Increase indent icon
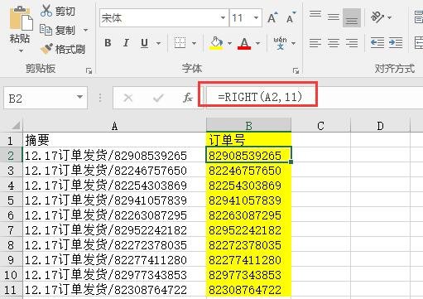This screenshot has width=423, height=299. point(396,43)
